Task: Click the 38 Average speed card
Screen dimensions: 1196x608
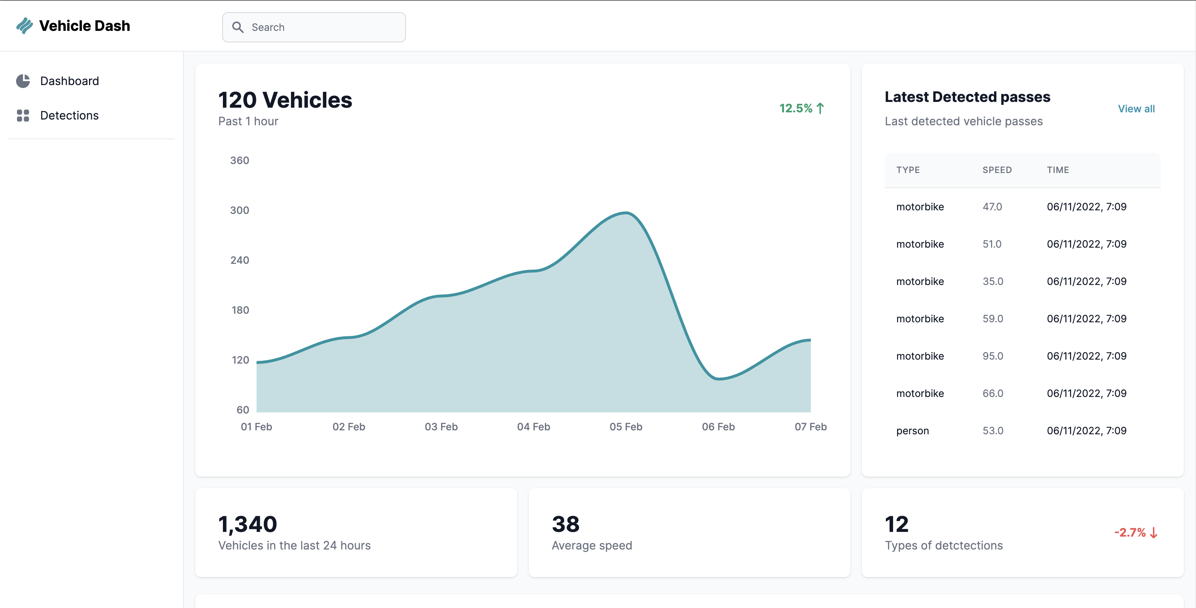Action: coord(689,532)
